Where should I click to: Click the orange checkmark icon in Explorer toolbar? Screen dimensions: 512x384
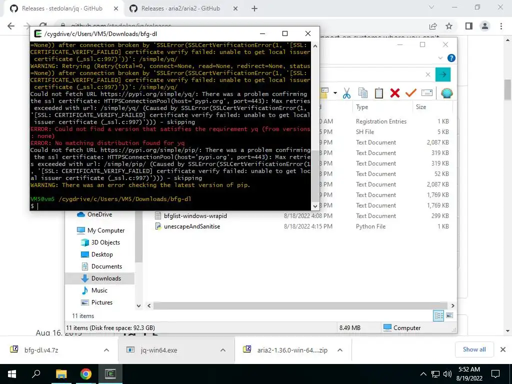point(411,93)
